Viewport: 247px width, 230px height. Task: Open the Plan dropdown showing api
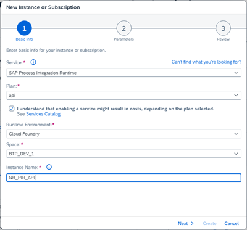coord(124,96)
